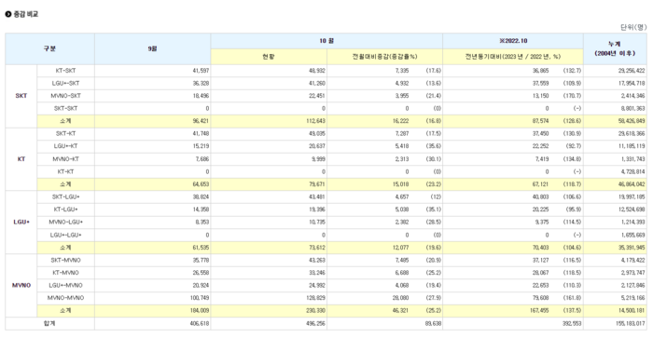The width and height of the screenshot is (653, 338).
Task: Select the bold 'KT' group cell
Action: 21,159
